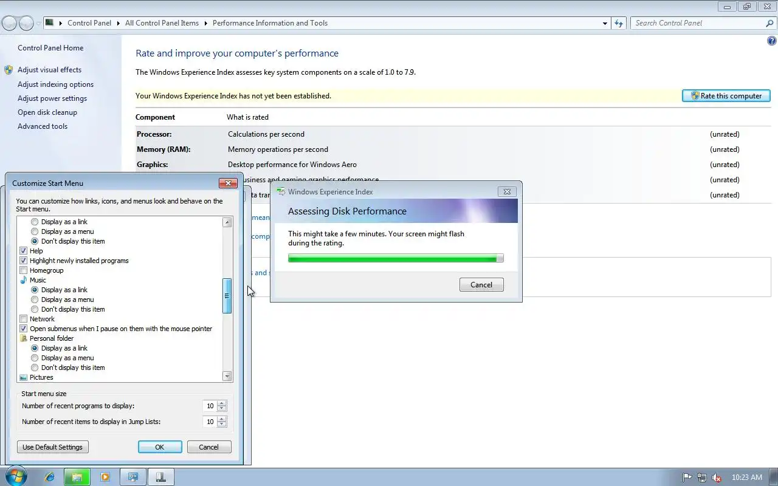Enable the Homegroup checkbox
Viewport: 778px width, 486px height.
tap(24, 270)
